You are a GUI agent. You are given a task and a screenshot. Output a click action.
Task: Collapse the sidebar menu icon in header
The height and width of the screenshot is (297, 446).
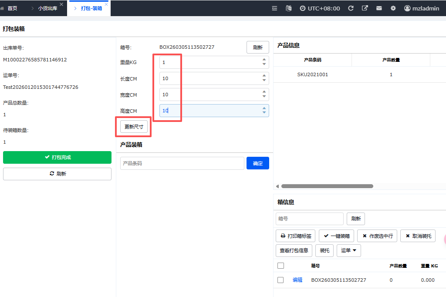pyautogui.click(x=274, y=8)
